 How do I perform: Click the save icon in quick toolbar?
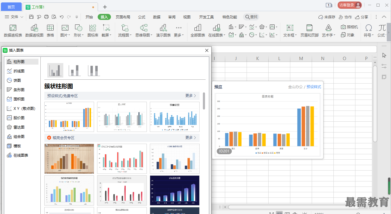31,17
